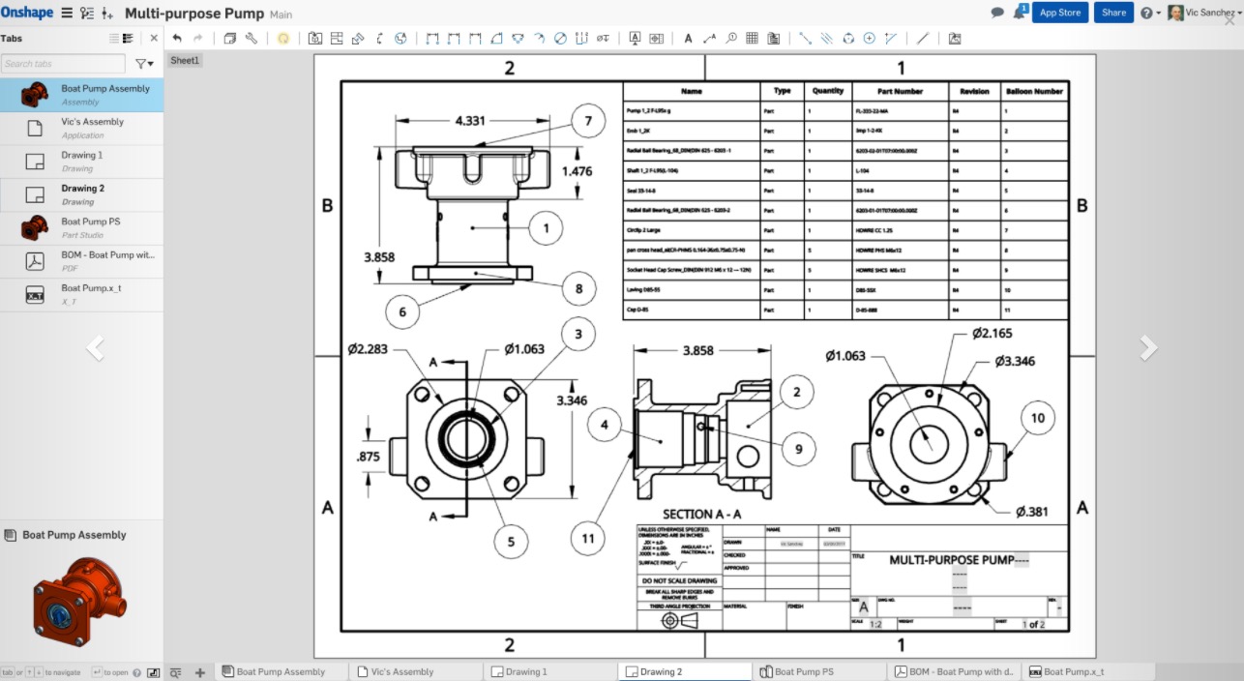Select Drawing 1 in tabs list
This screenshot has width=1244, height=681.
coord(81,162)
